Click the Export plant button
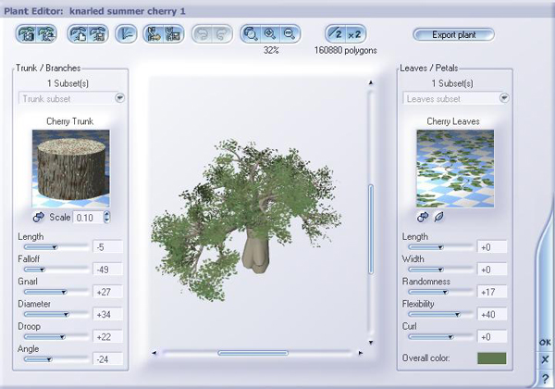 pyautogui.click(x=453, y=34)
